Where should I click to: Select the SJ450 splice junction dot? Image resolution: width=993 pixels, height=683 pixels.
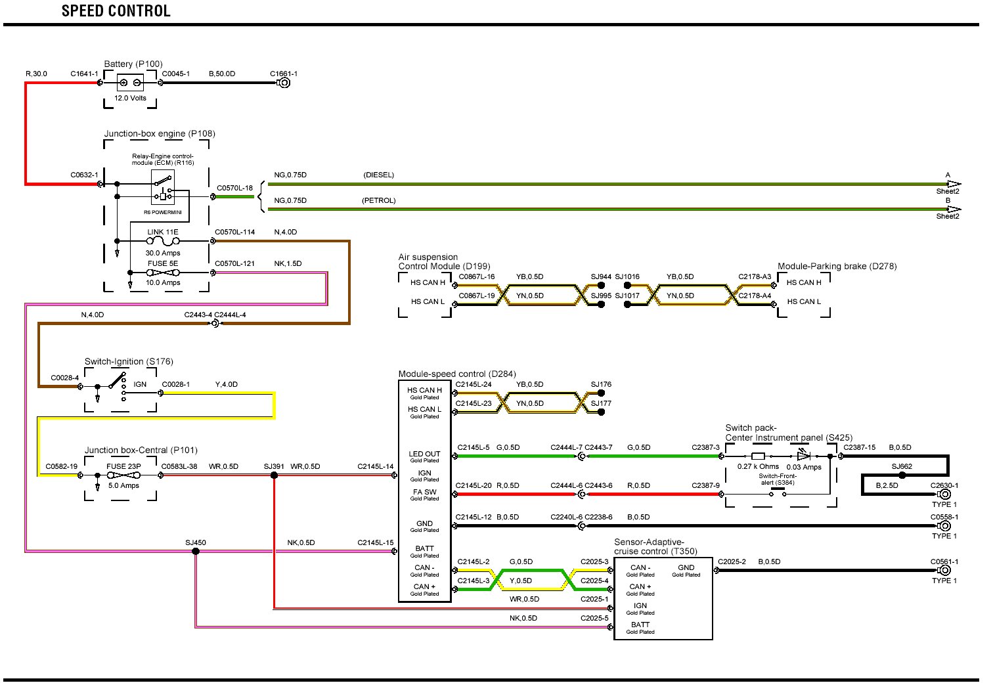[x=196, y=551]
